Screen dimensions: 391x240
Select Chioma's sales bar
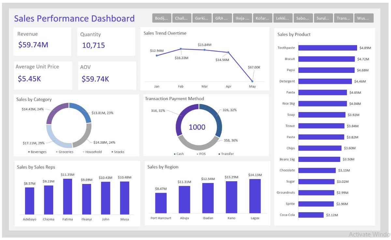tap(49, 200)
